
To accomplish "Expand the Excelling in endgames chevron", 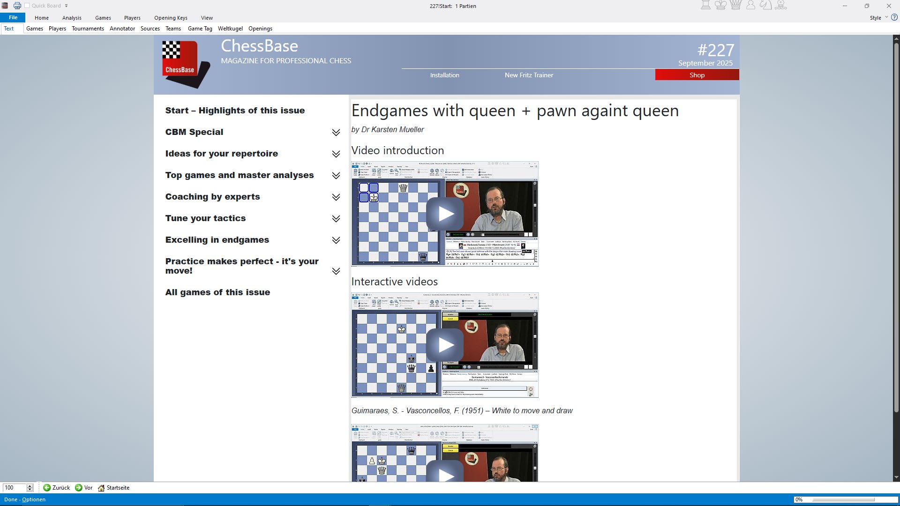I will tap(336, 240).
